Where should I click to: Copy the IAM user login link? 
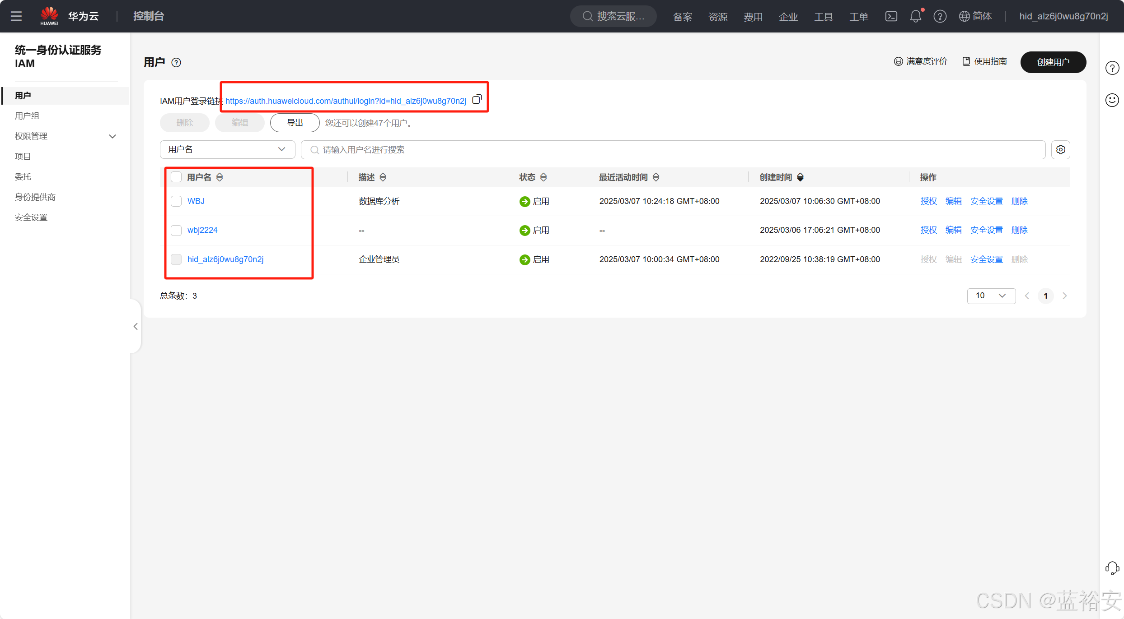pos(477,100)
